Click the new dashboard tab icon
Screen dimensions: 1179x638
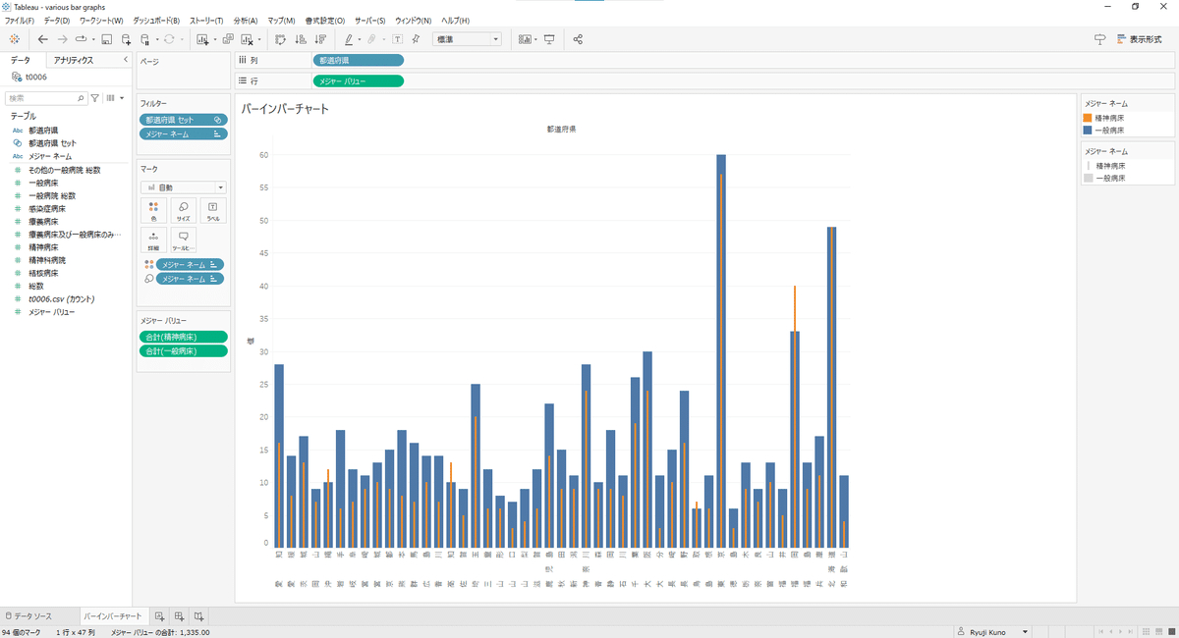(180, 616)
